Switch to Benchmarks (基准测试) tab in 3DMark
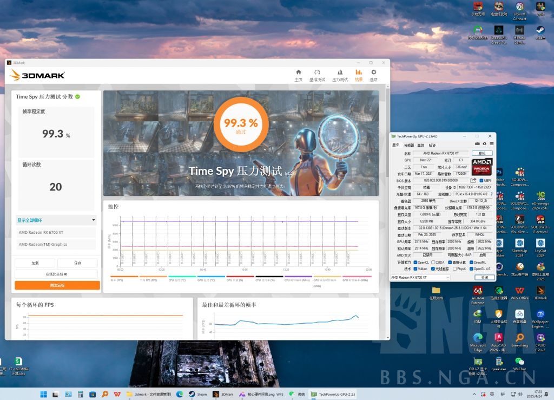The image size is (554, 400). (x=317, y=75)
